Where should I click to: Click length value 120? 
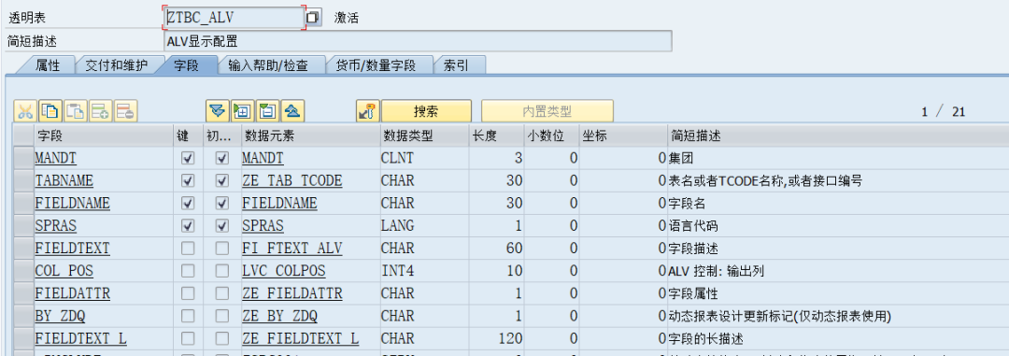point(510,338)
